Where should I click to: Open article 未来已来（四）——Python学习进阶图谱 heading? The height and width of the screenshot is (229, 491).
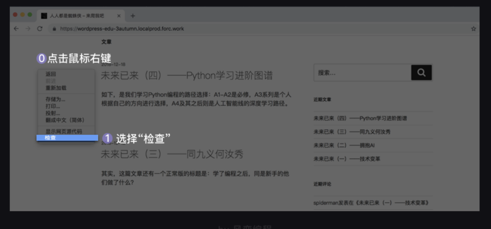(x=186, y=75)
